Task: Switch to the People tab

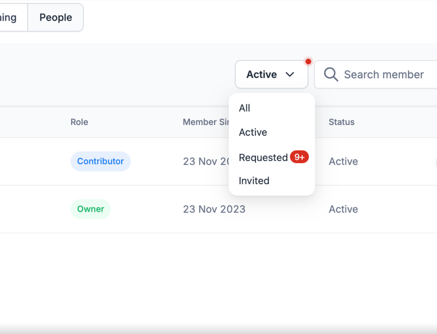Action: click(x=55, y=17)
